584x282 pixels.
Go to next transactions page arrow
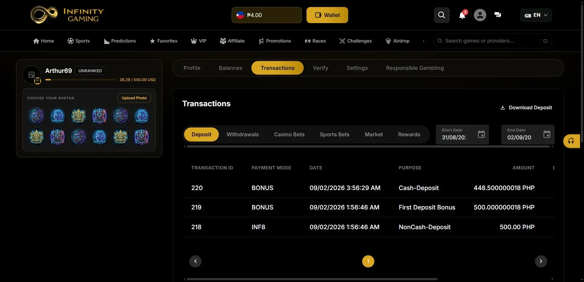tap(541, 261)
